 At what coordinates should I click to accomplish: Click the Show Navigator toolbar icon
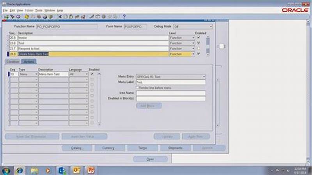pyautogui.click(x=18, y=17)
